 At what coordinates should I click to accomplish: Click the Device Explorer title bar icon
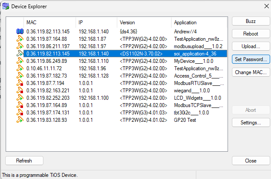click(x=6, y=6)
